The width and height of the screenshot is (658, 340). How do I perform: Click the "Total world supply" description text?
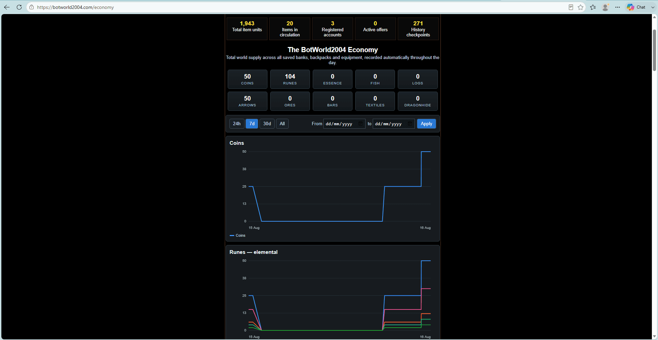[x=333, y=60]
